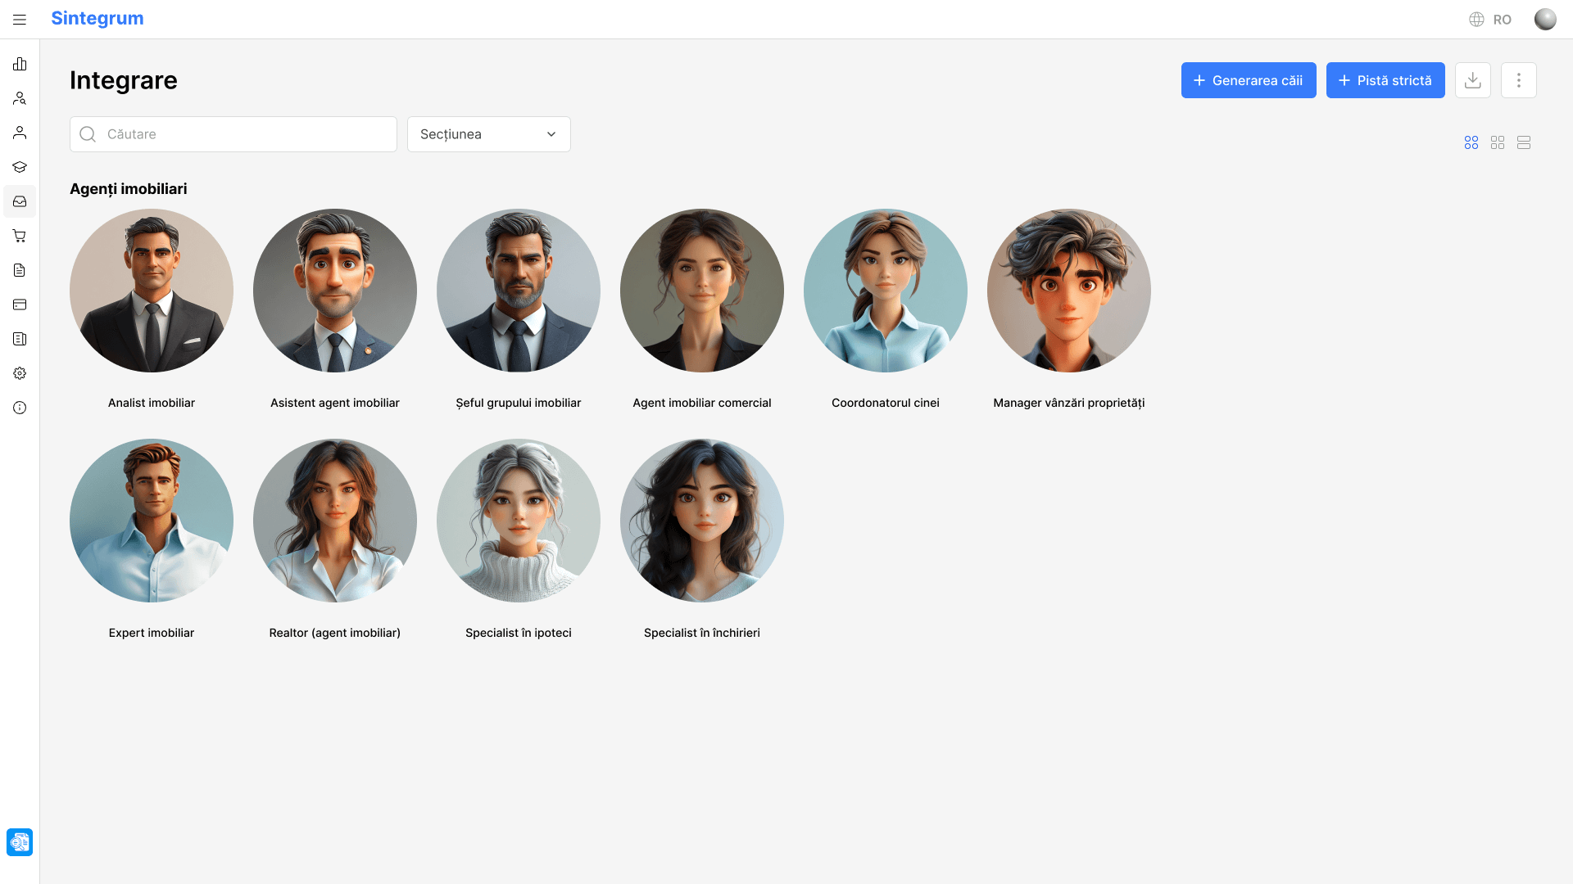
Task: Click the download icon button
Action: click(x=1472, y=80)
